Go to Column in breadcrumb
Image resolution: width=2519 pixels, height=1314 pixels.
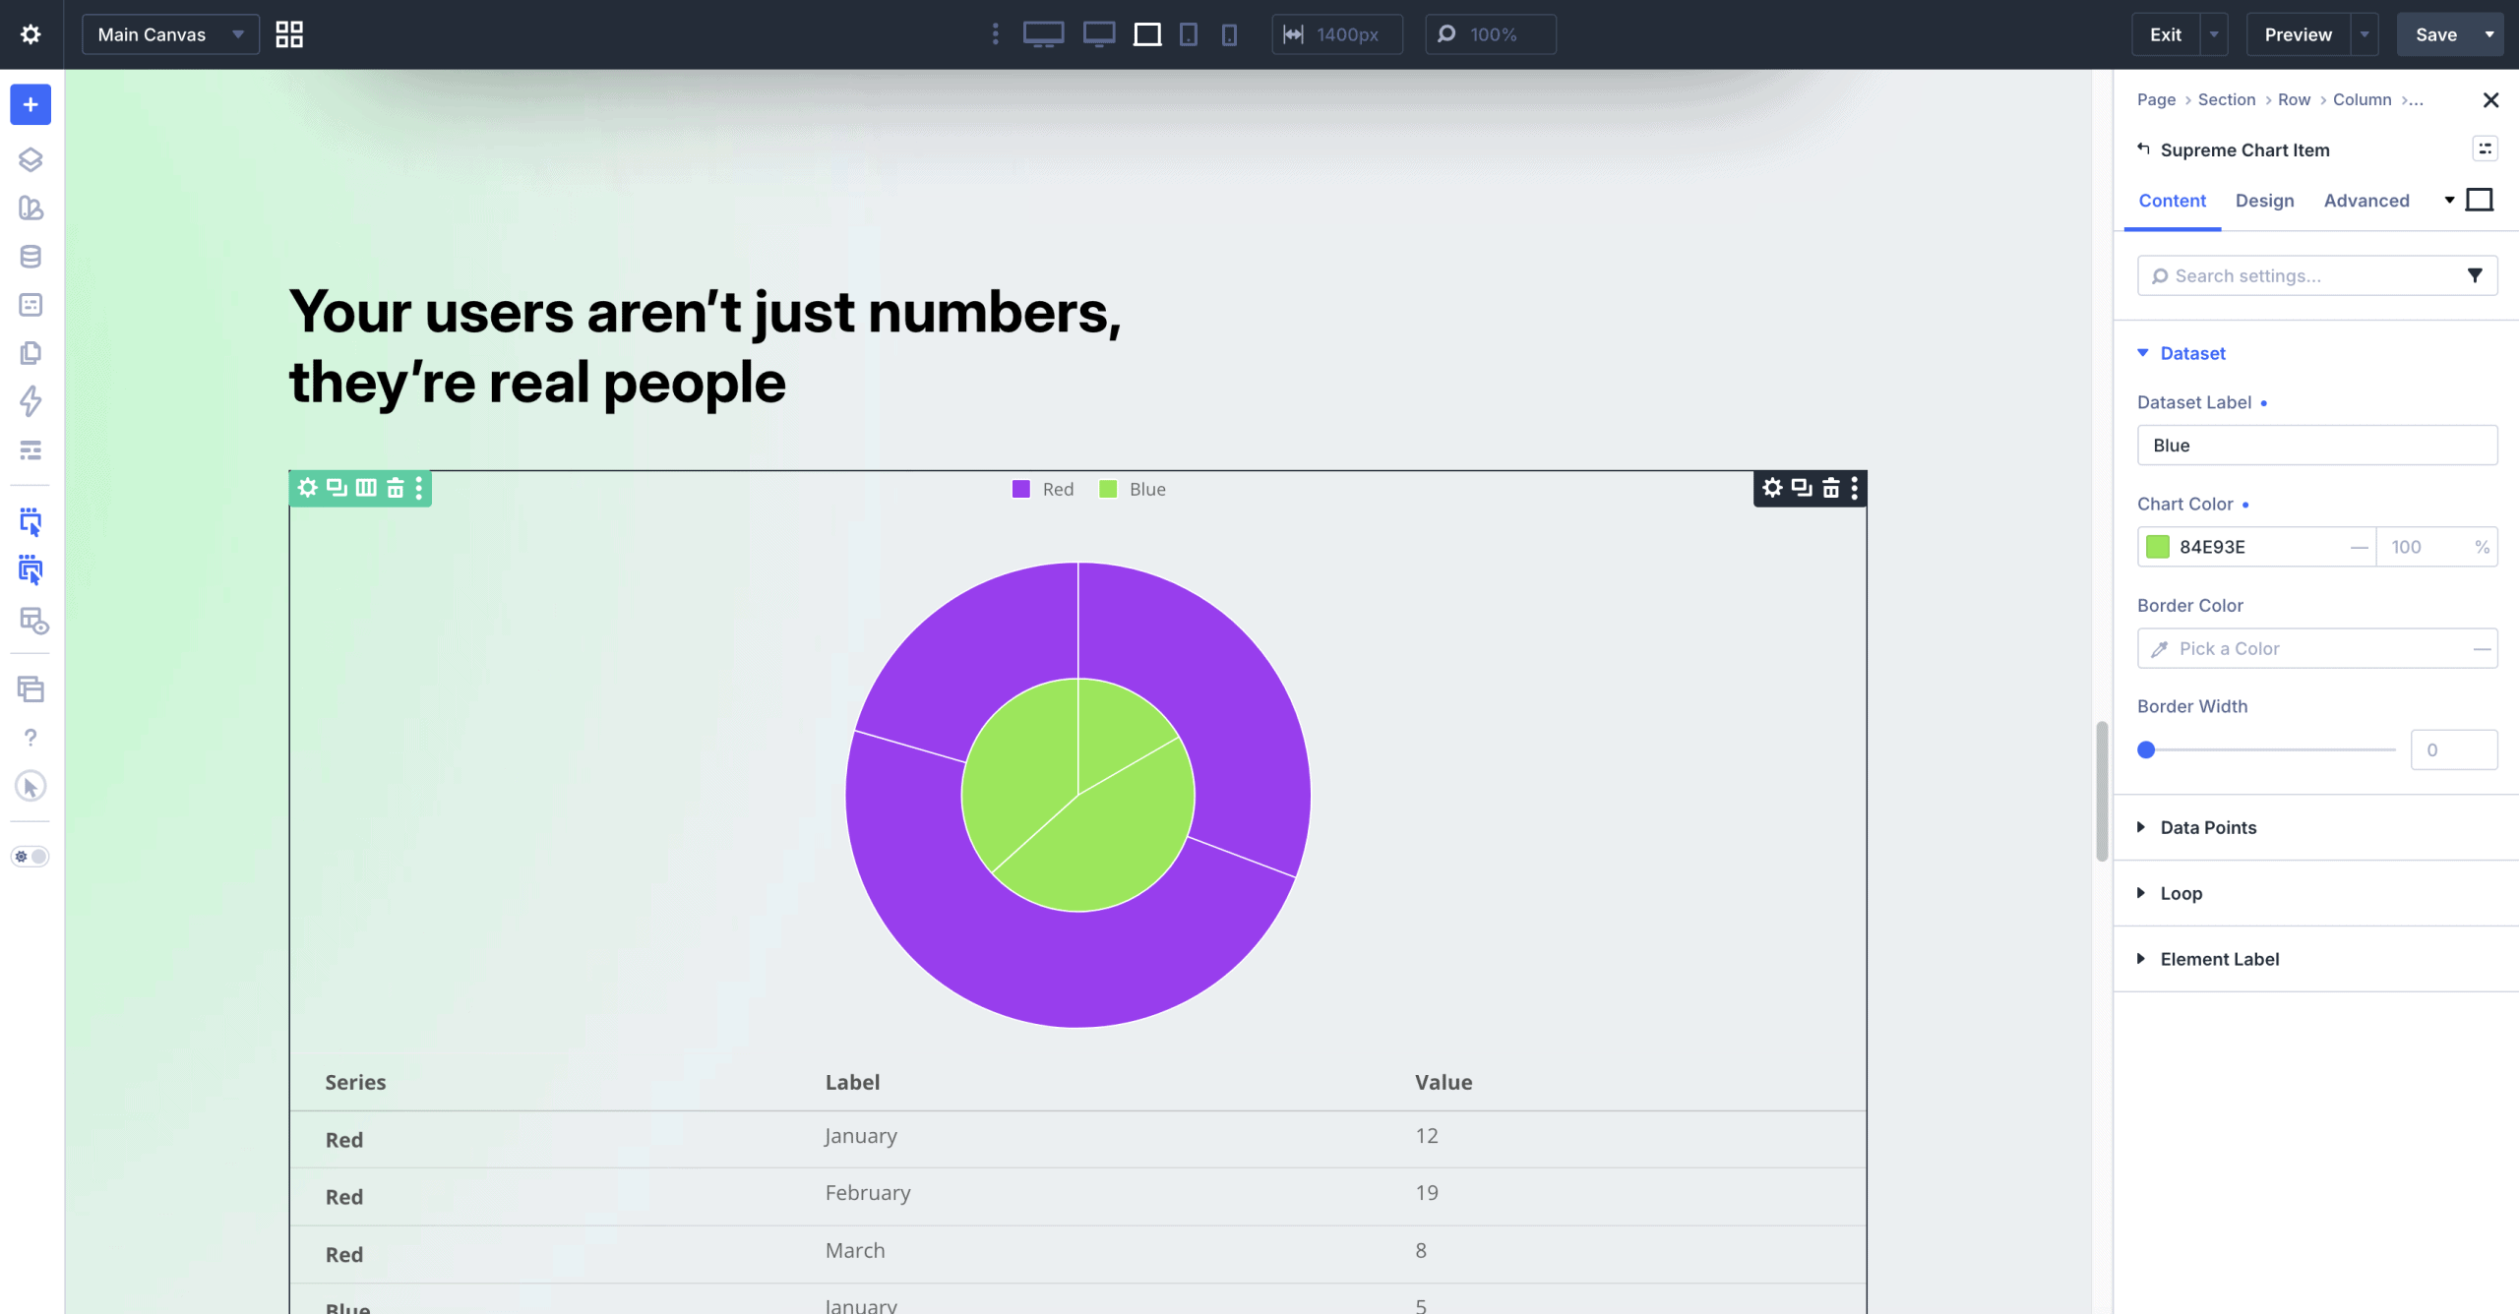2362,99
